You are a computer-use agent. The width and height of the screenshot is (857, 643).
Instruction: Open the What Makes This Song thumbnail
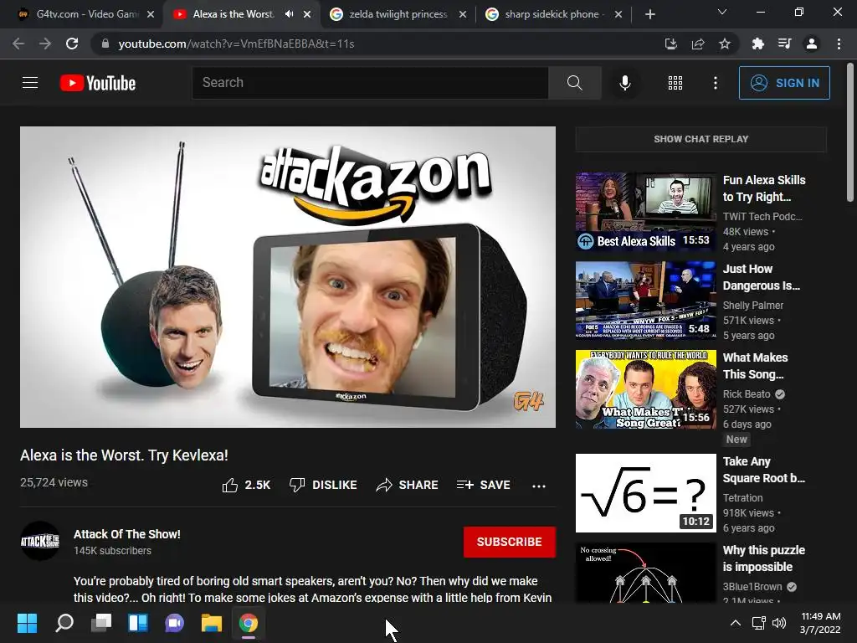coord(645,389)
